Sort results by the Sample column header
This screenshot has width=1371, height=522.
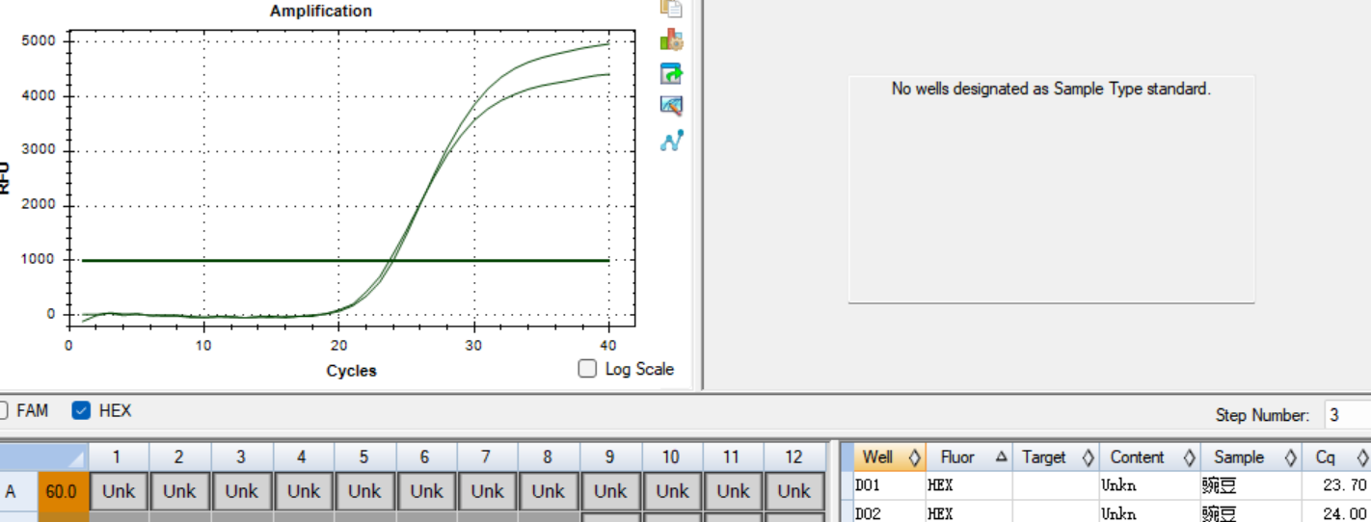[1251, 457]
